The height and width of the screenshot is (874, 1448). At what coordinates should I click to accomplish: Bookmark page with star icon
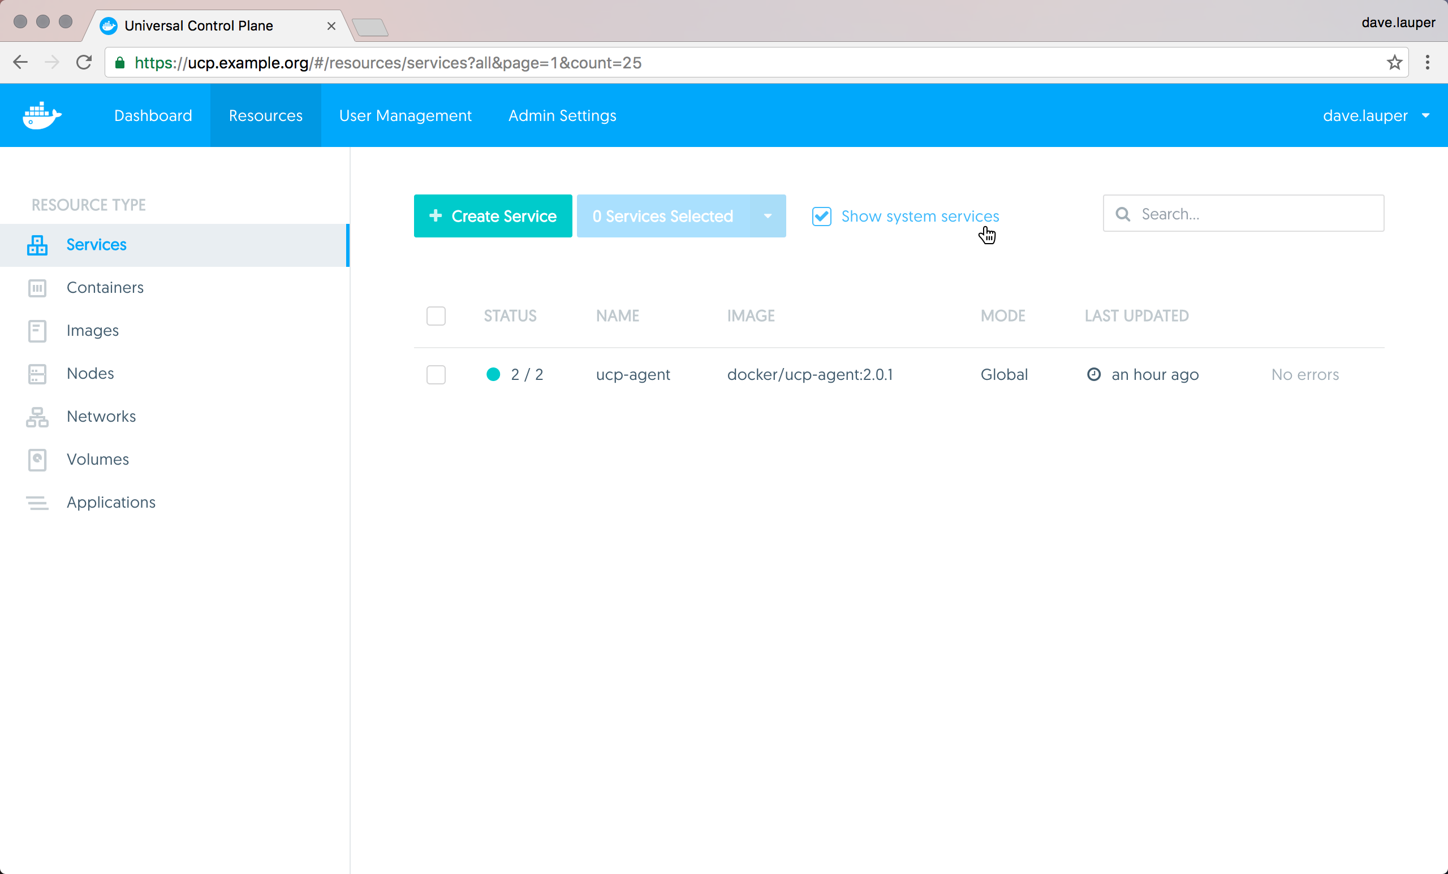pos(1394,63)
